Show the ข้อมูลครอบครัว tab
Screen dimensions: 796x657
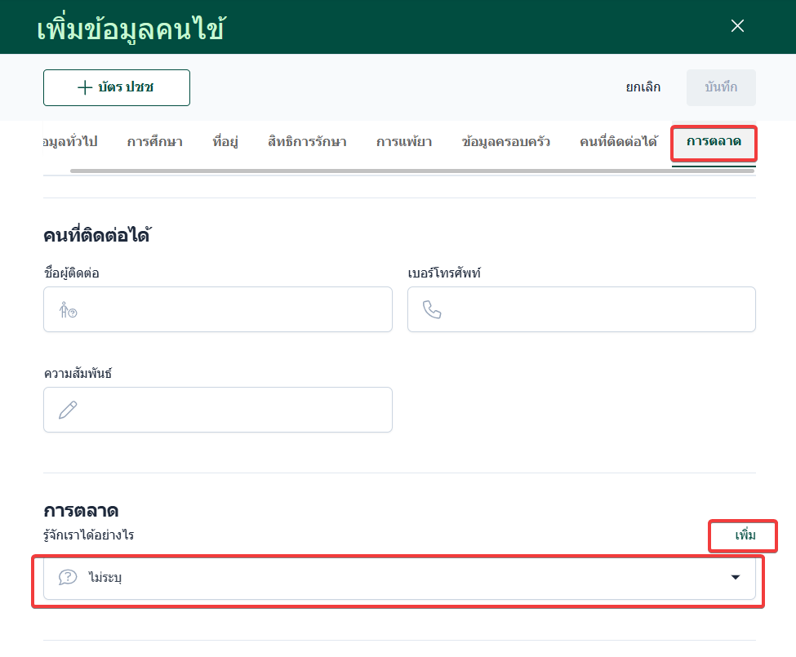[x=505, y=142]
